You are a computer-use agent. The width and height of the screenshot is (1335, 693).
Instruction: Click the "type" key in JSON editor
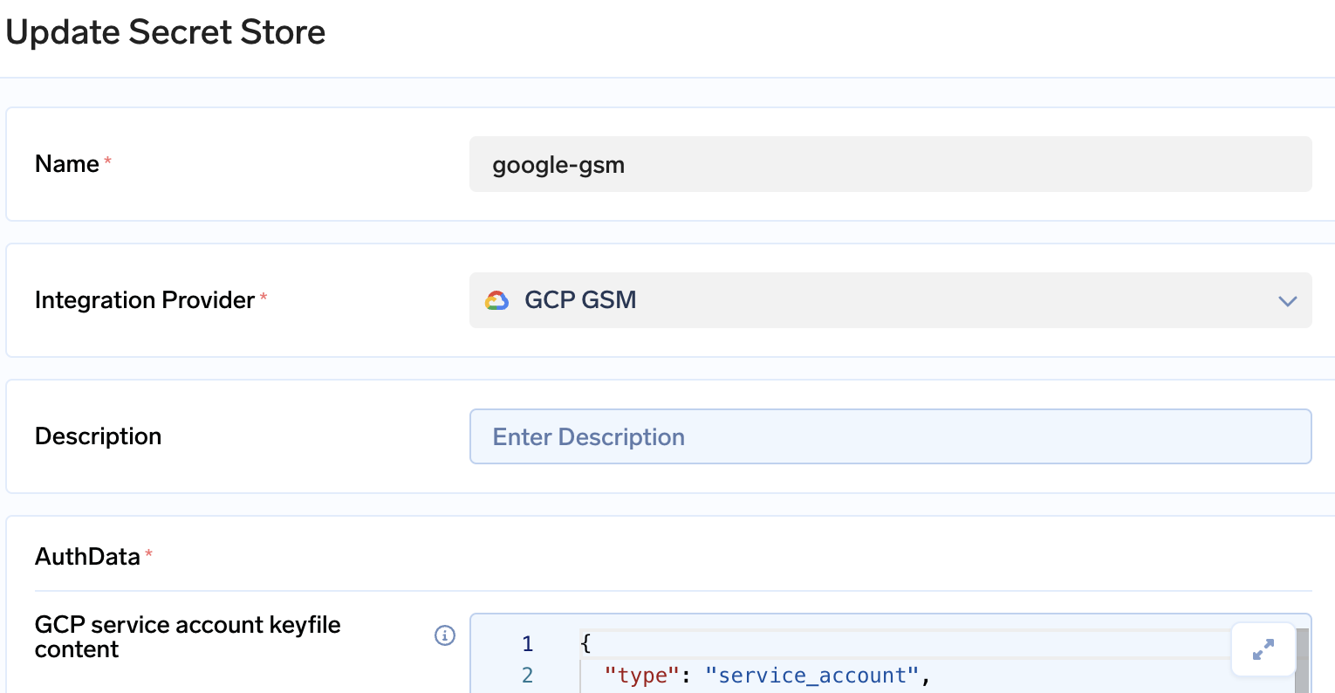pyautogui.click(x=641, y=676)
